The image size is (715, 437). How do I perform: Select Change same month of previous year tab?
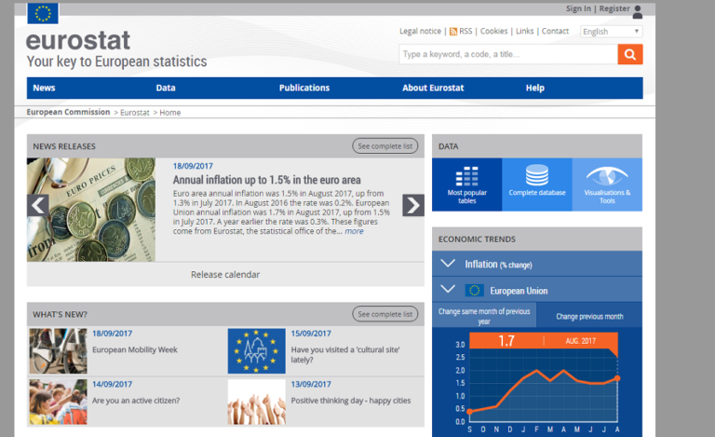click(x=484, y=316)
